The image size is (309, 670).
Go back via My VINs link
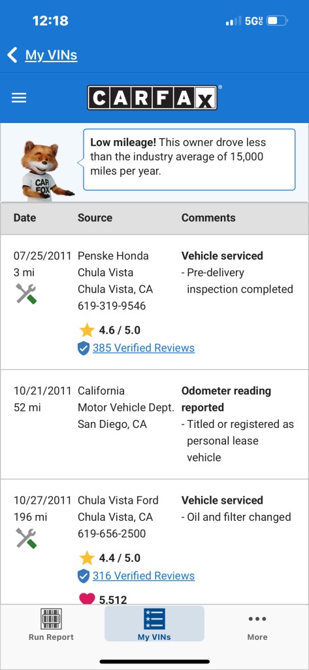(51, 55)
